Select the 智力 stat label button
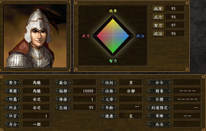The width and height of the screenshot is (206, 131). pyautogui.click(x=158, y=25)
